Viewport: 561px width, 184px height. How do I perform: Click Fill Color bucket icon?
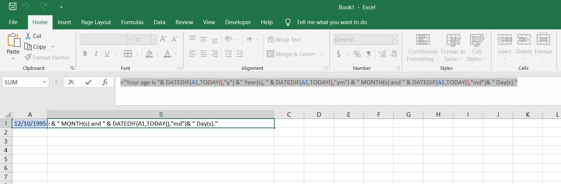[x=149, y=54]
